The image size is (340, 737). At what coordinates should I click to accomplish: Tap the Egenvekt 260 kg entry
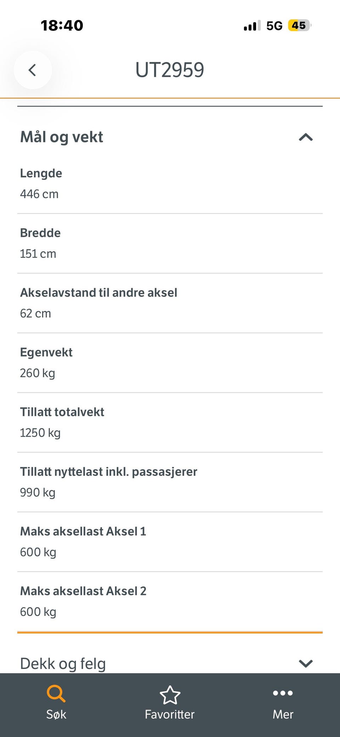tap(170, 363)
